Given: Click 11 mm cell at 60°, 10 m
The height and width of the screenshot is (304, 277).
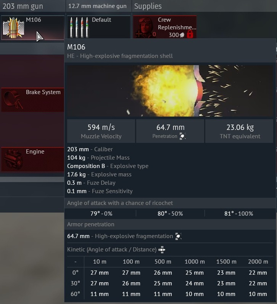Looking at the screenshot, I should pos(100,294).
